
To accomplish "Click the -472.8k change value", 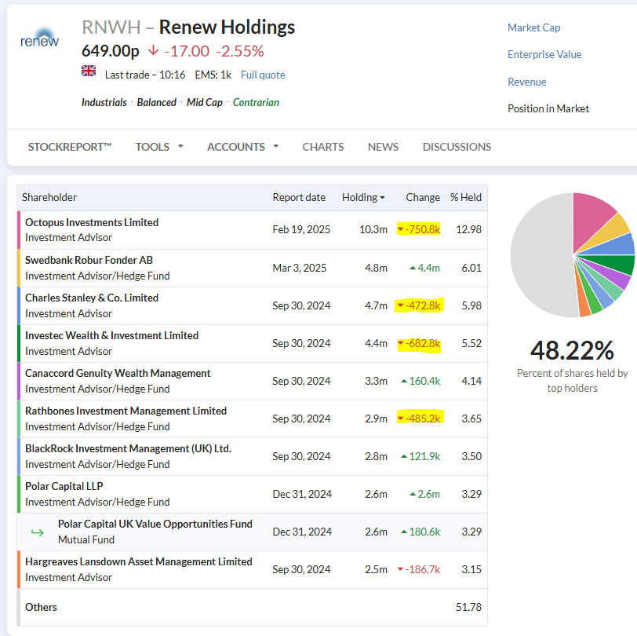I will coord(419,305).
